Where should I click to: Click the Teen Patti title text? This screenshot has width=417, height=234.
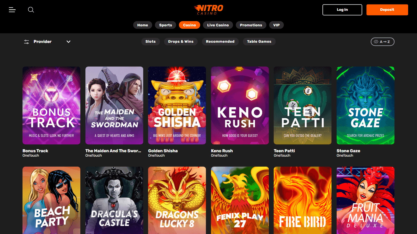click(x=284, y=151)
